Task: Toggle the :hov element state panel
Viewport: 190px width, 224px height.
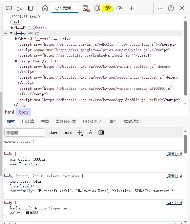Action: pos(53,133)
